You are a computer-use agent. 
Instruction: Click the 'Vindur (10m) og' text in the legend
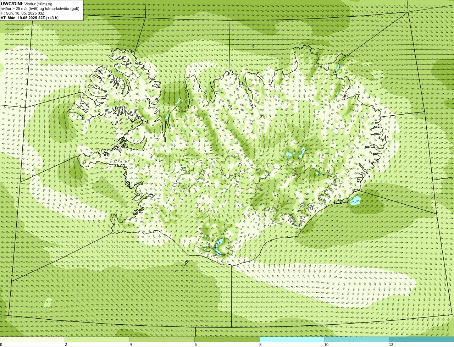[38, 4]
